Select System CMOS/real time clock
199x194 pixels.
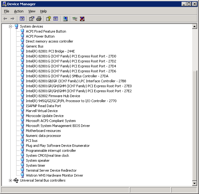[x=48, y=156]
